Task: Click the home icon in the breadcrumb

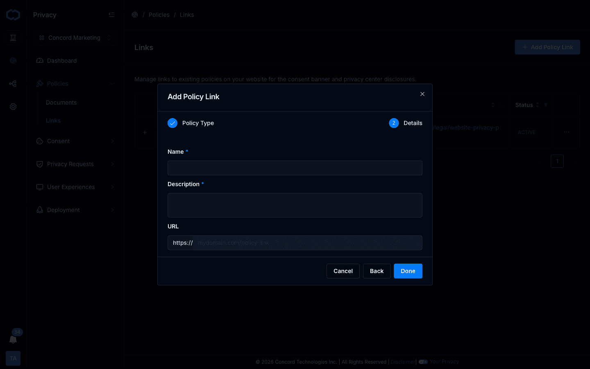Action: pyautogui.click(x=135, y=14)
